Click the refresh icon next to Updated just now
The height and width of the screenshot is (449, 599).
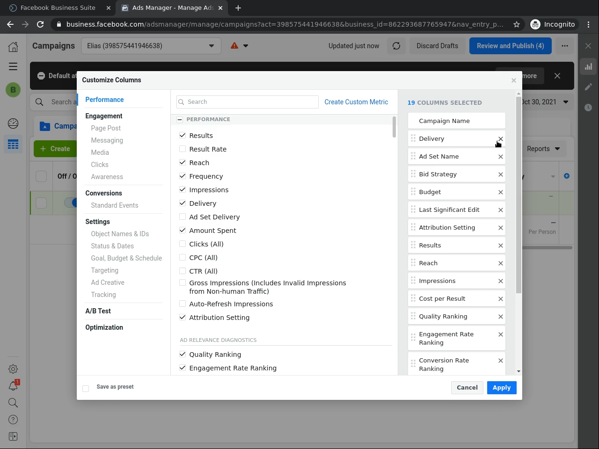pos(396,46)
